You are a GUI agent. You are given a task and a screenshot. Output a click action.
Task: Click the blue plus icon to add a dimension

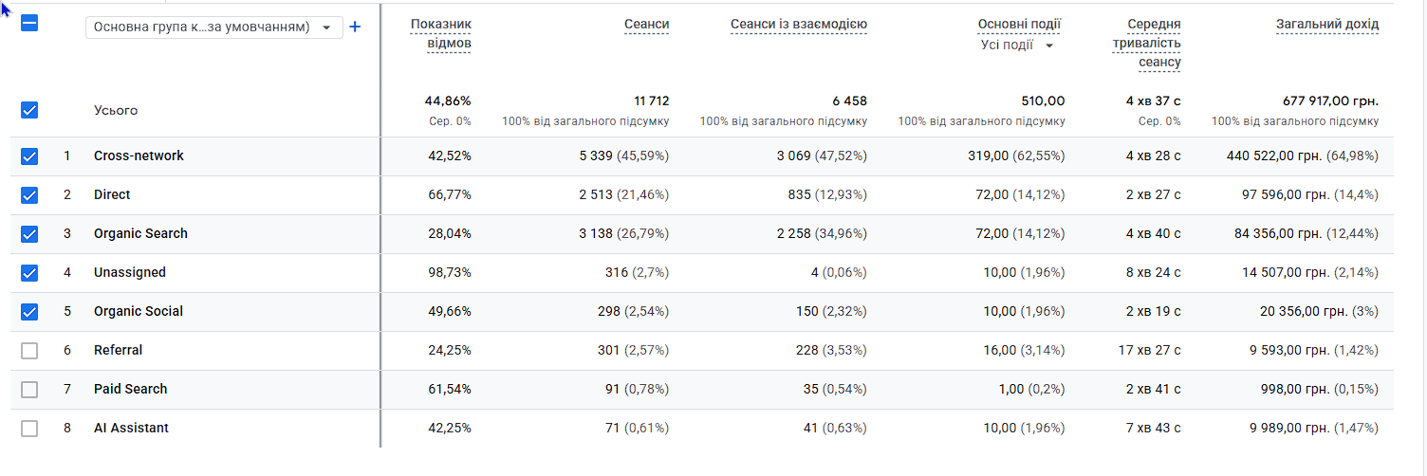coord(355,27)
